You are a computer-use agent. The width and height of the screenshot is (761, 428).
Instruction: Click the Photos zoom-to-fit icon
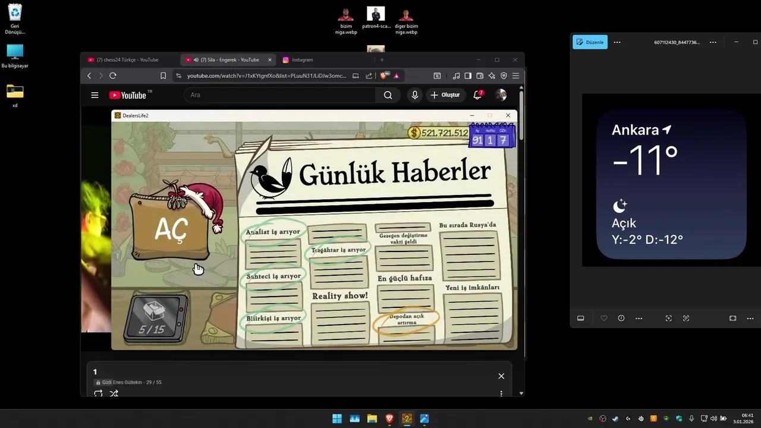click(668, 319)
